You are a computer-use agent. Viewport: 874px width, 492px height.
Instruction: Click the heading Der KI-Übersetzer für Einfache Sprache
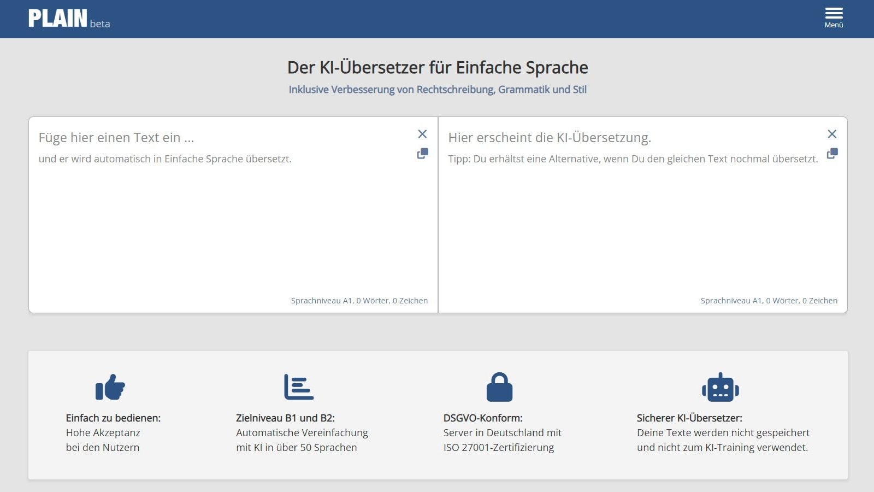coord(437,67)
